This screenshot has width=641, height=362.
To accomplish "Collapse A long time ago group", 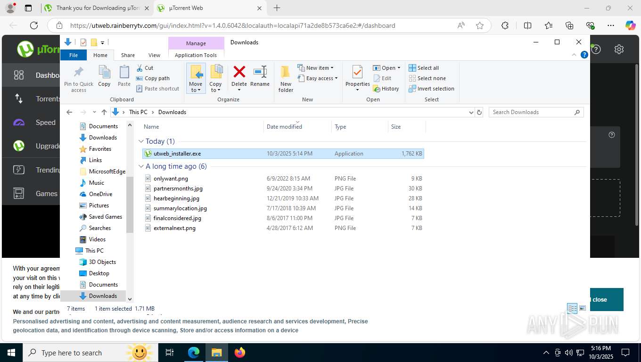I will [141, 166].
